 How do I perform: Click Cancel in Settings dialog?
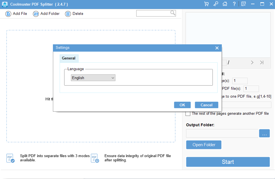tap(206, 105)
